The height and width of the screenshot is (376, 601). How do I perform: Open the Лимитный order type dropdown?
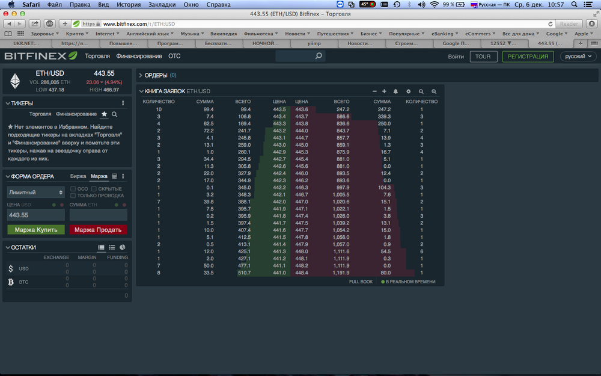click(35, 193)
